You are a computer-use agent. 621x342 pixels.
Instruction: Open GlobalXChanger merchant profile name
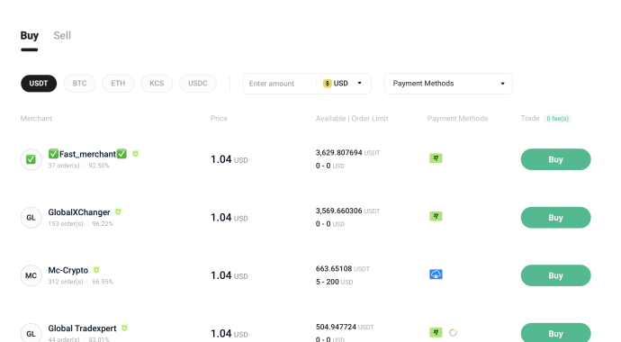point(79,212)
